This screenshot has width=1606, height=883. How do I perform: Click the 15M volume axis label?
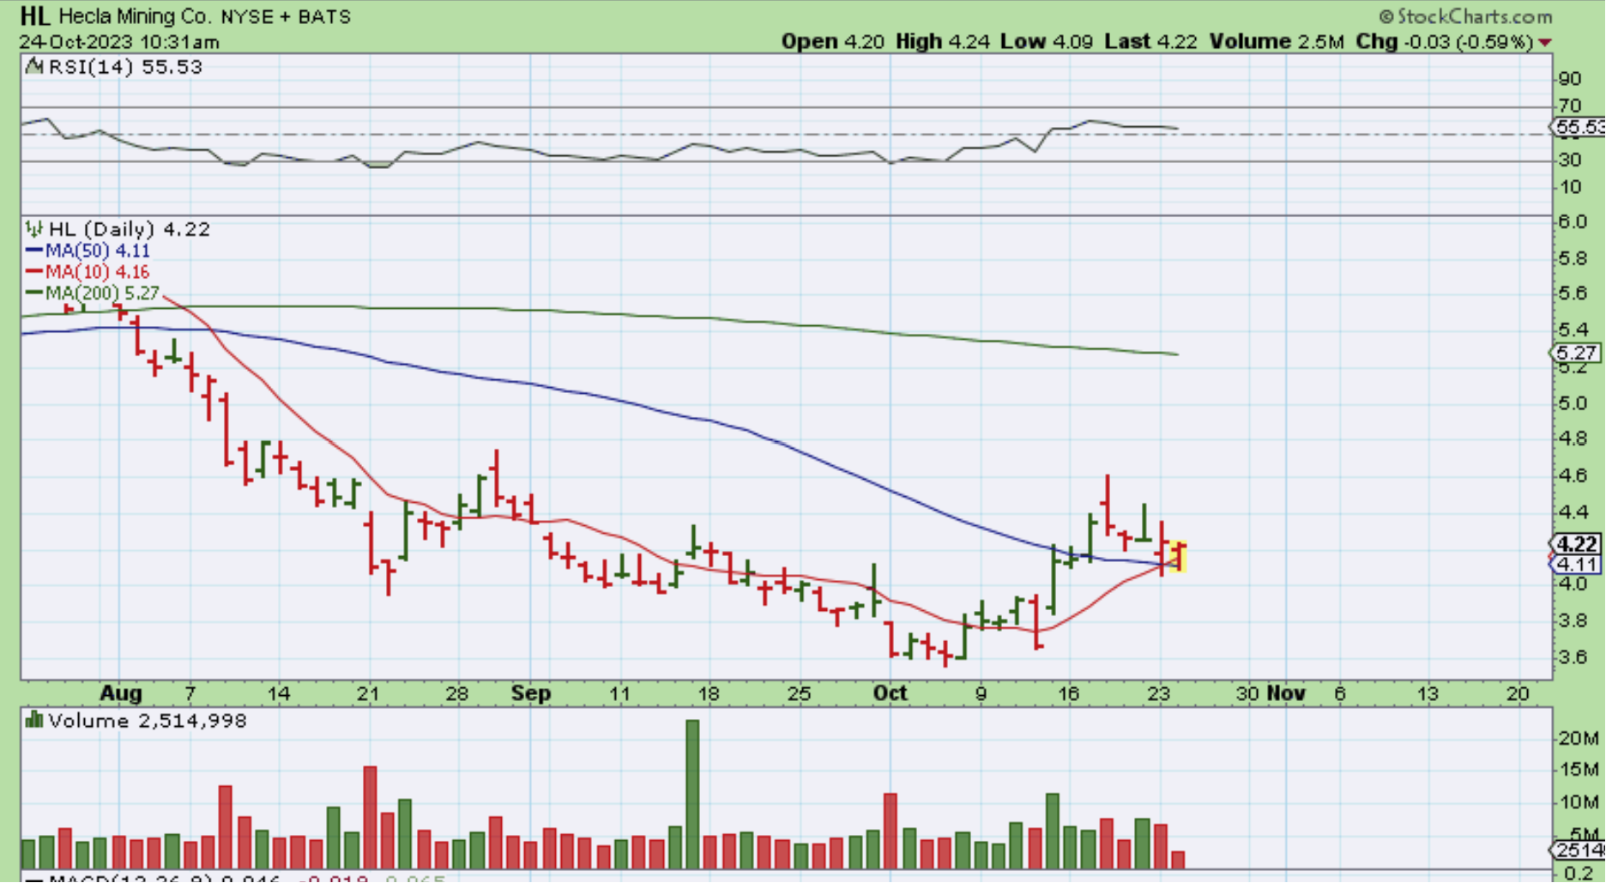click(1579, 770)
